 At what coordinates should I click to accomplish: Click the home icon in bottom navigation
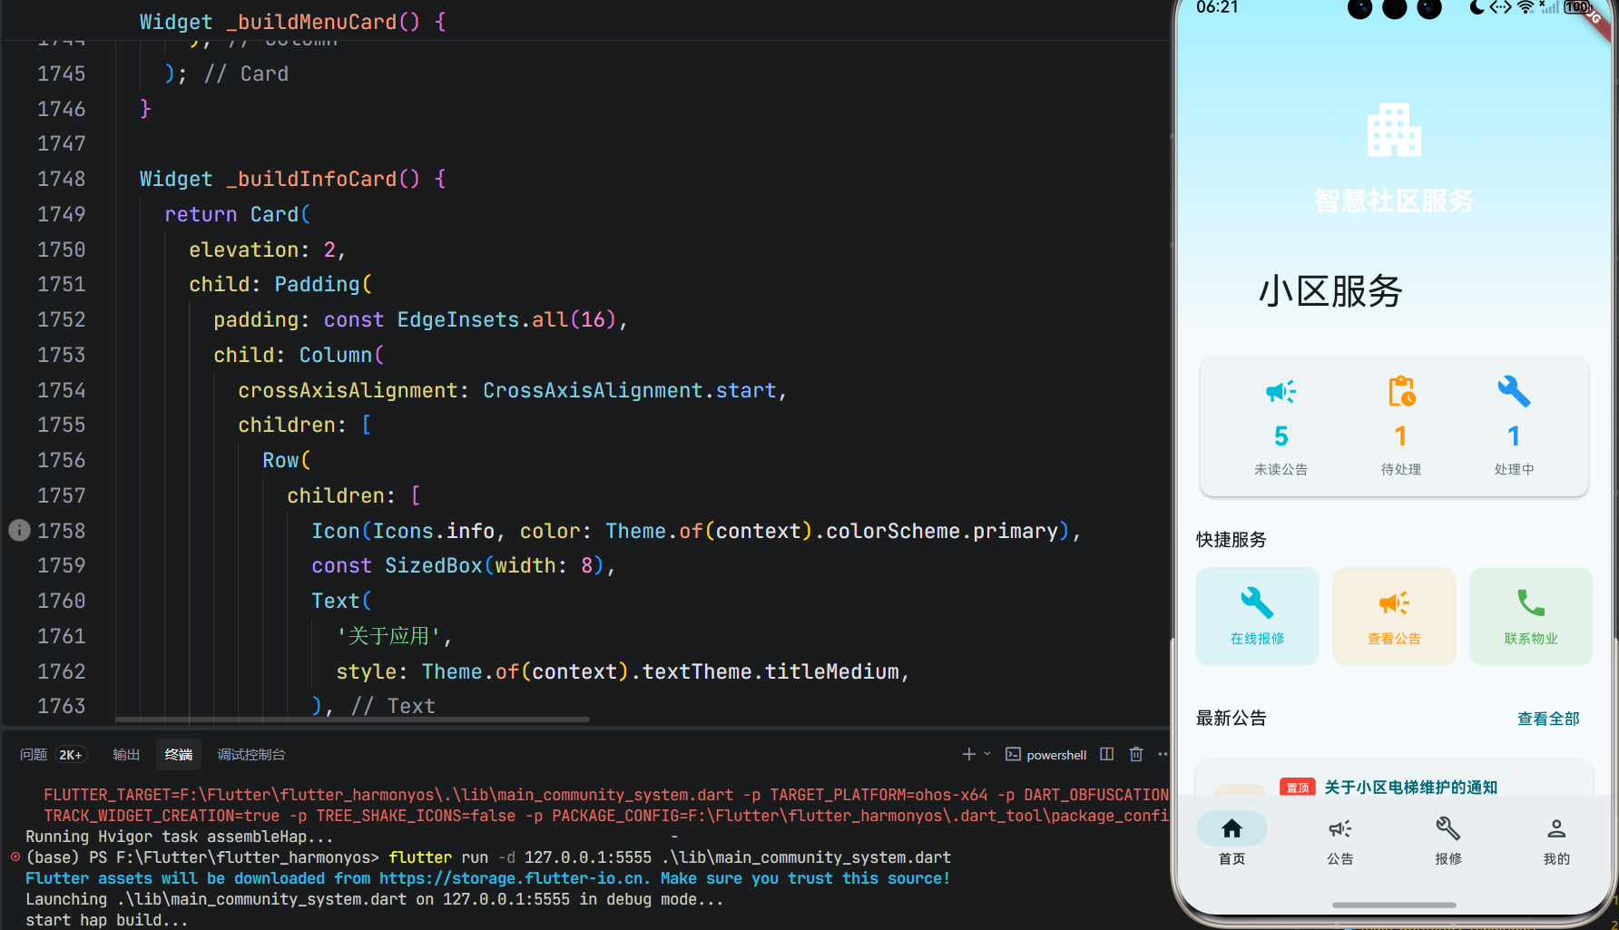[x=1231, y=828]
